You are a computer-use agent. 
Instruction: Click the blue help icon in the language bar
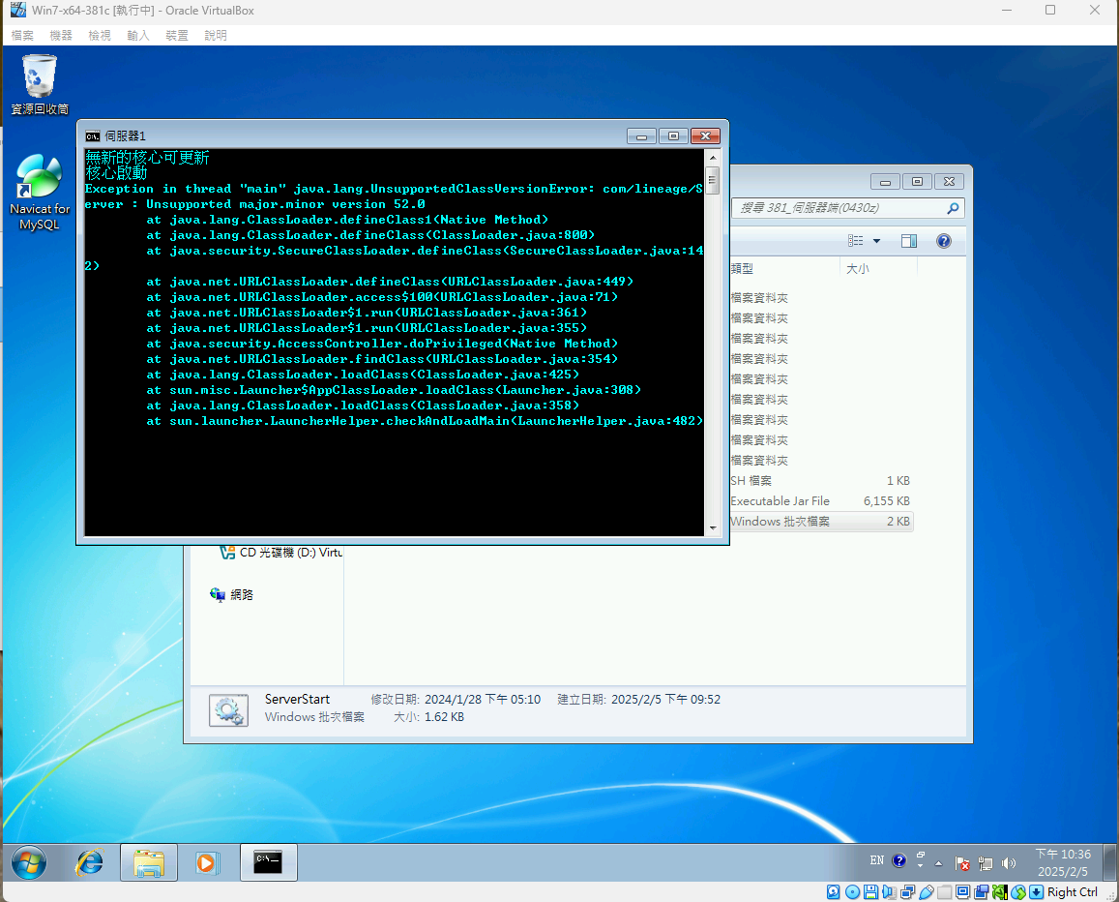click(x=899, y=860)
